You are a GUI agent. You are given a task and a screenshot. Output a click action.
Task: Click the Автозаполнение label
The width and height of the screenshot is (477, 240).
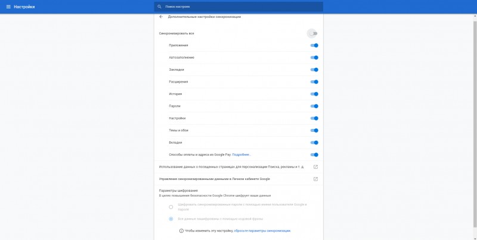click(x=182, y=58)
